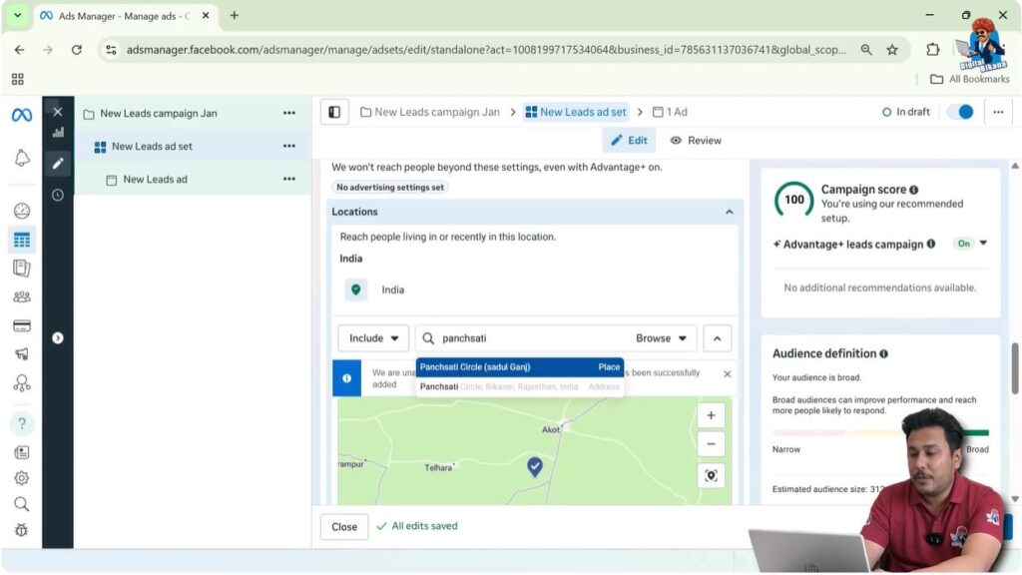This screenshot has width=1022, height=575.
Task: Click the blue location pin on map
Action: click(x=535, y=466)
